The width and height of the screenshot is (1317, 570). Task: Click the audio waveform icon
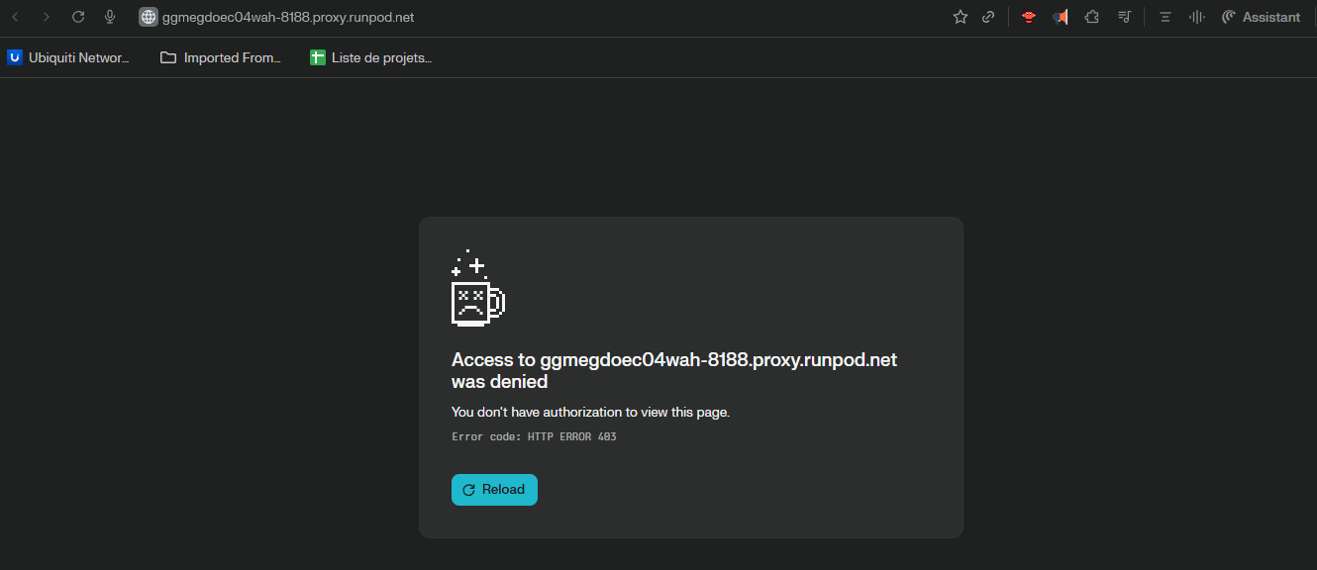click(x=1196, y=17)
